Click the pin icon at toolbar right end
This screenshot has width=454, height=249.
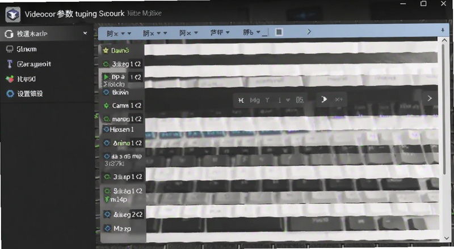443,30
